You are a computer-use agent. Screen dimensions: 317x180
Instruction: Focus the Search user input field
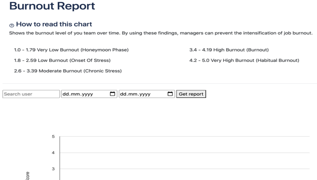tap(31, 94)
